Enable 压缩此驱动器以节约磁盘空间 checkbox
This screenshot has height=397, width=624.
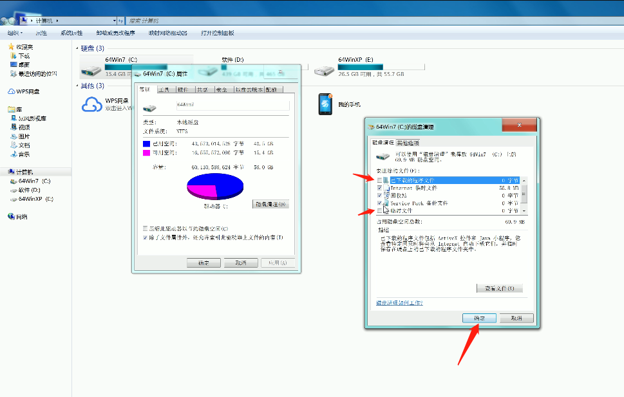(146, 228)
